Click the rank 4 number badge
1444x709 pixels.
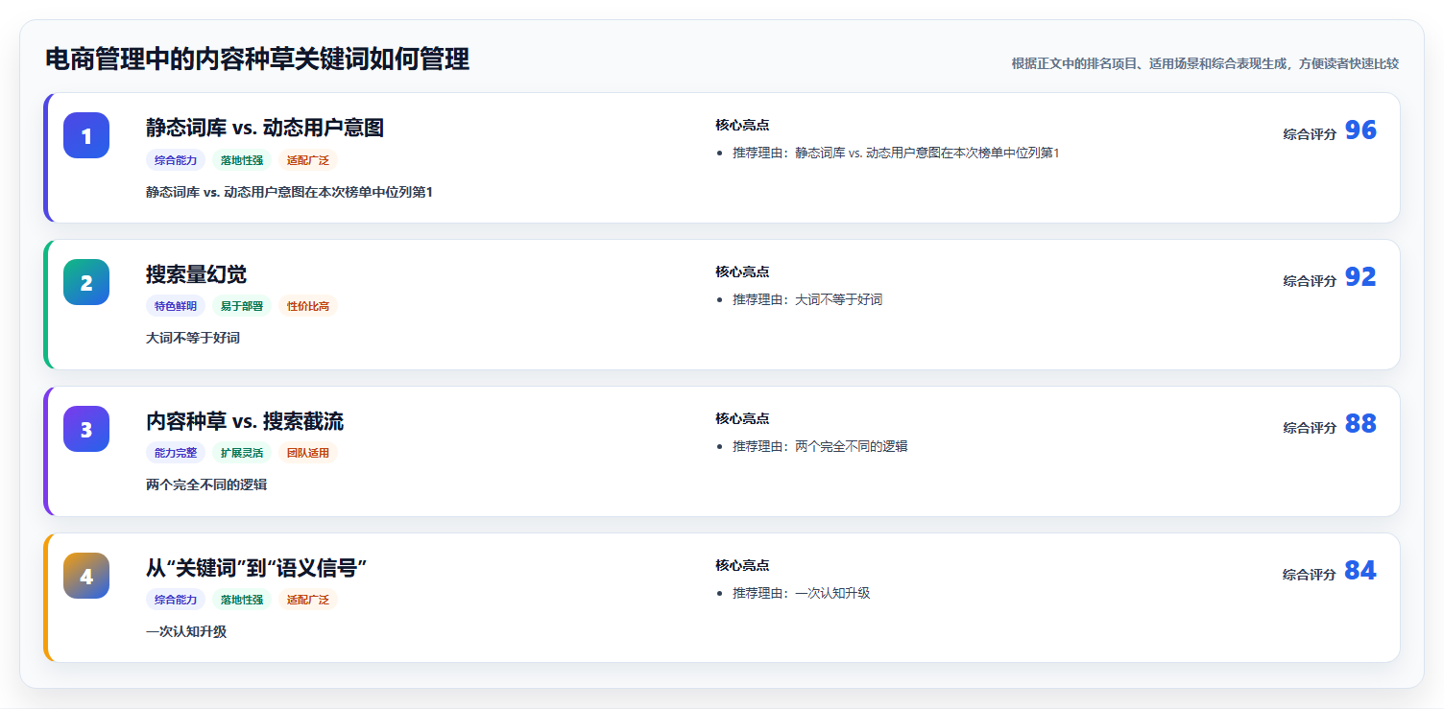(x=86, y=576)
